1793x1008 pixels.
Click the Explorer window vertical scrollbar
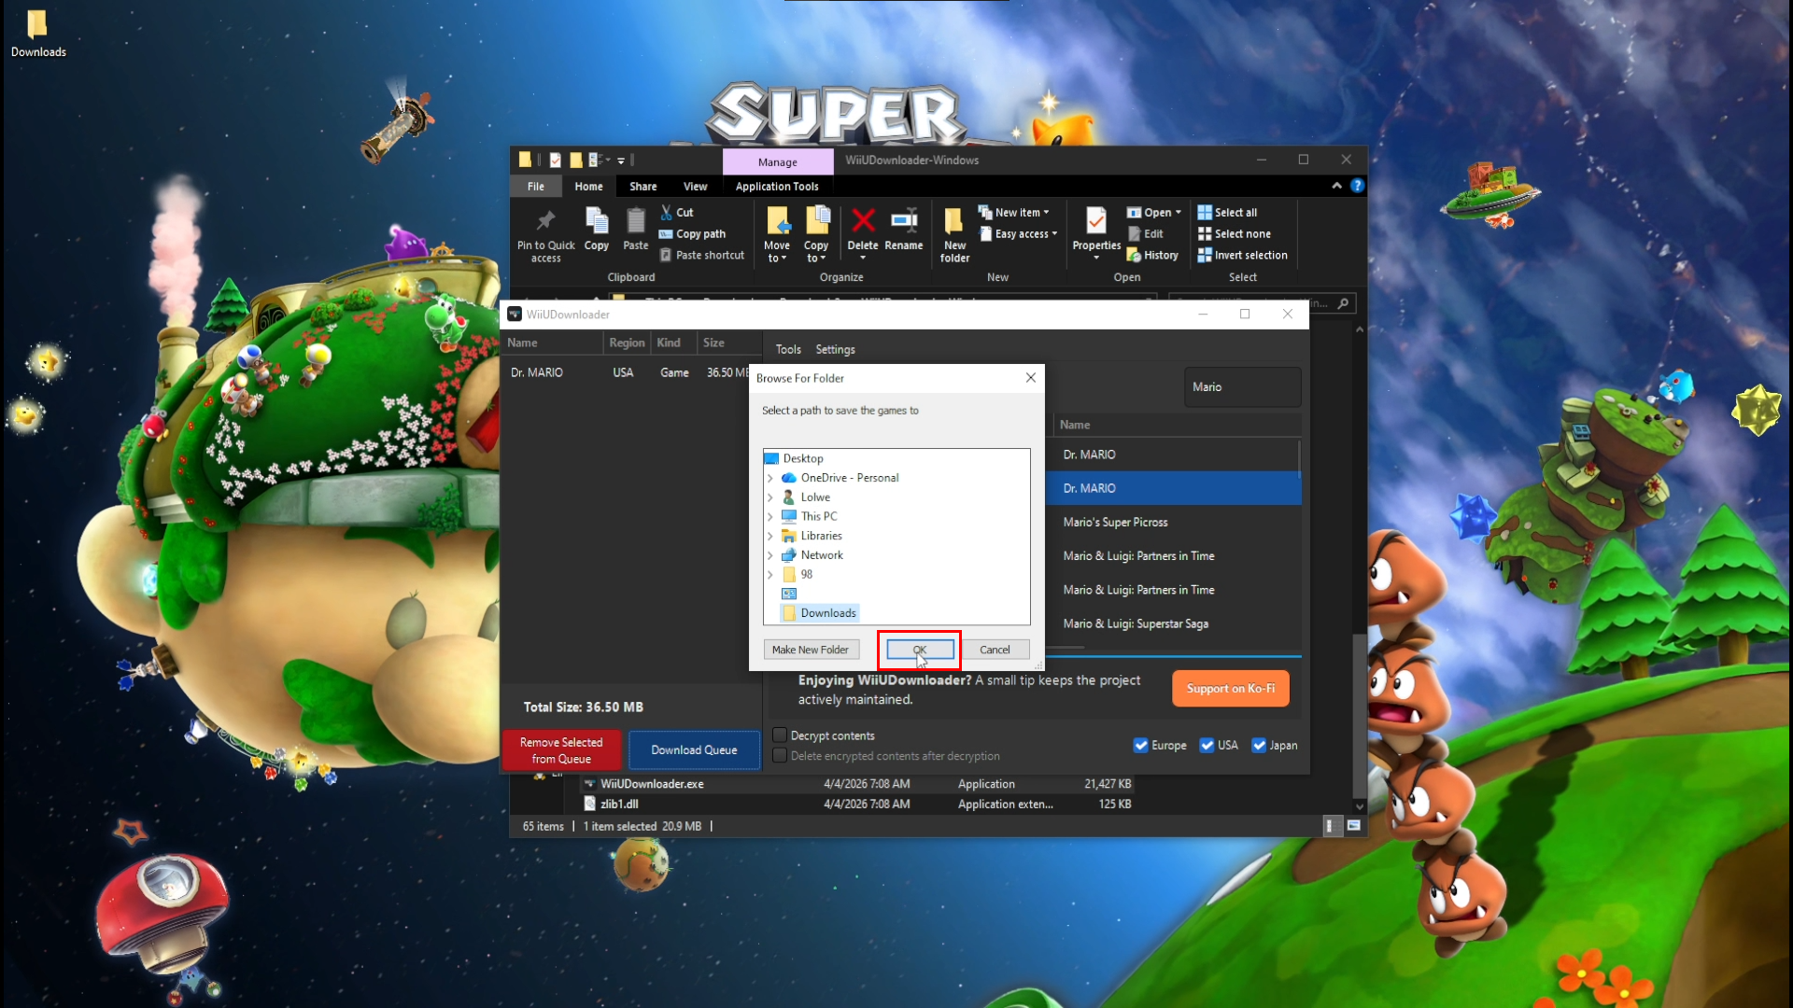point(1360,719)
